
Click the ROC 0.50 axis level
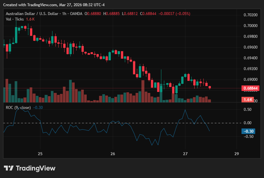[x=247, y=110]
